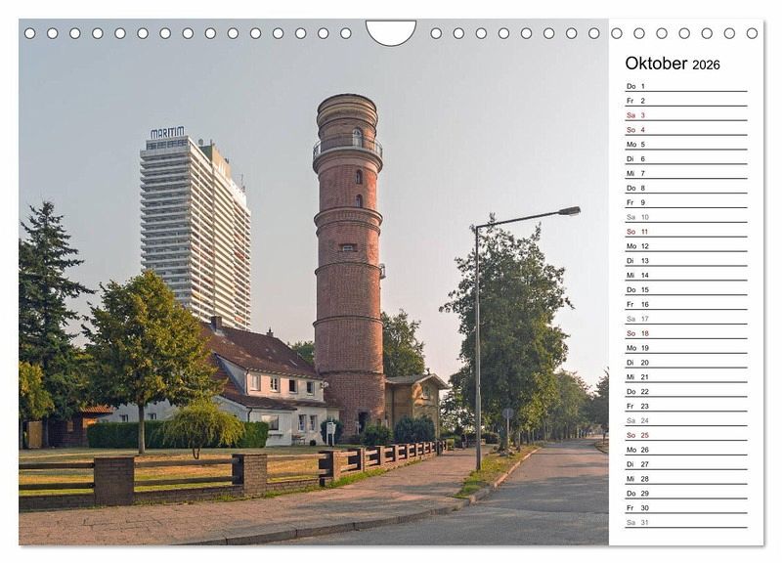Select the date row So 18
Image resolution: width=782 pixels, height=564 pixels.
pyautogui.click(x=686, y=333)
